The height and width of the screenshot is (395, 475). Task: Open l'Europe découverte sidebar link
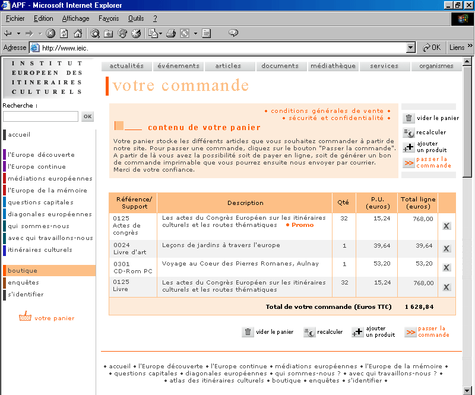point(41,155)
